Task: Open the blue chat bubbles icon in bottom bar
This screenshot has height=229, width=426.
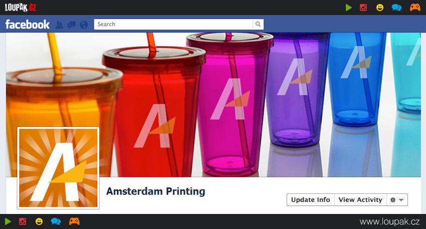Action: 56,221
